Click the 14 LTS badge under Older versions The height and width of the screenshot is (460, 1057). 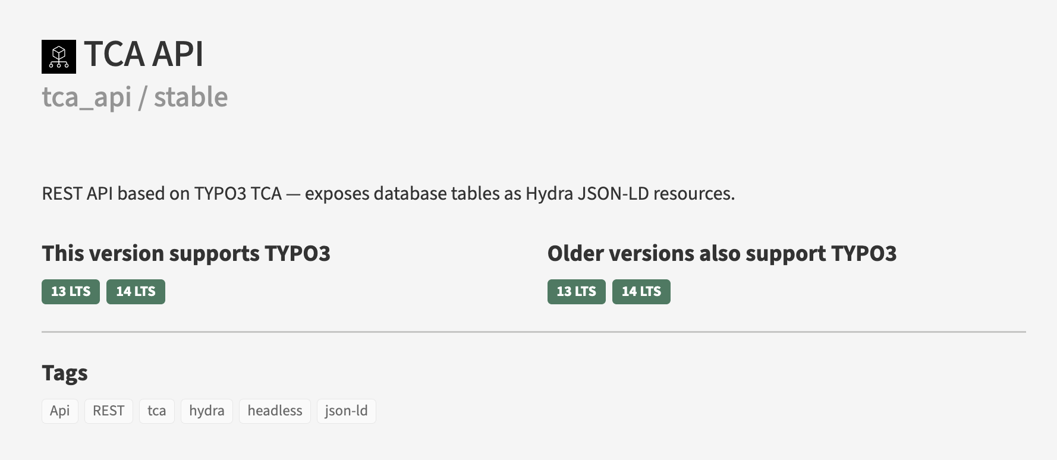[641, 292]
